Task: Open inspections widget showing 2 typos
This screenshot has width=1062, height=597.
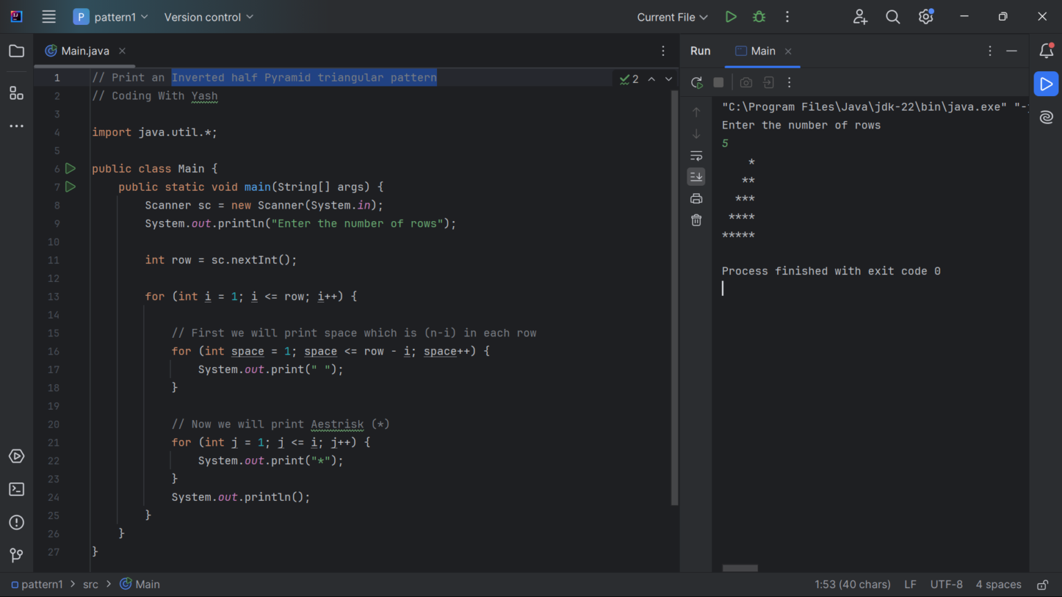Action: point(629,79)
